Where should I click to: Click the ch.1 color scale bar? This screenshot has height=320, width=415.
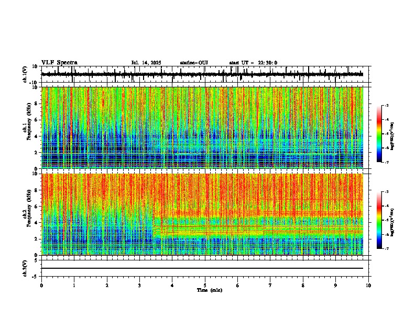click(x=379, y=134)
